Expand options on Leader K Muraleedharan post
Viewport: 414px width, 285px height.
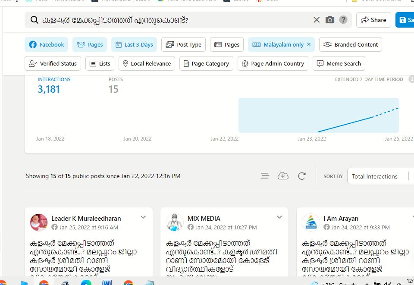(x=143, y=218)
